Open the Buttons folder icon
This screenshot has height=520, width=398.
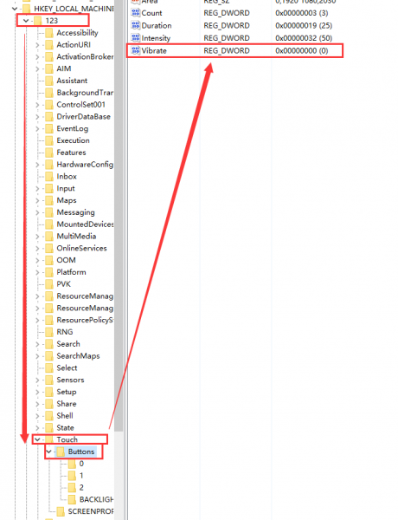click(x=61, y=452)
